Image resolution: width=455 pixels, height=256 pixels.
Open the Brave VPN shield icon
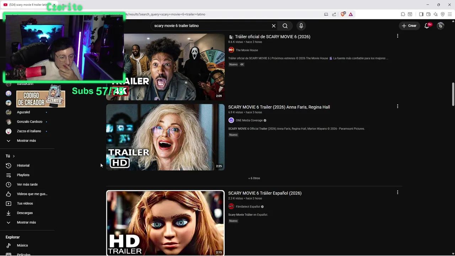pos(443,14)
